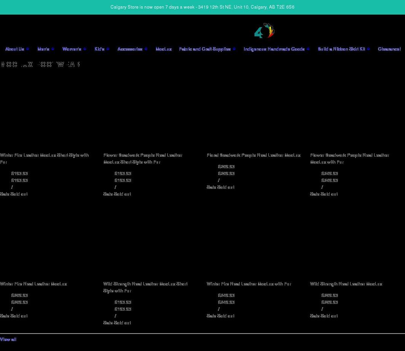Viewport: 405px width, 351px height.
Task: Click the View all link
Action: 8,340
